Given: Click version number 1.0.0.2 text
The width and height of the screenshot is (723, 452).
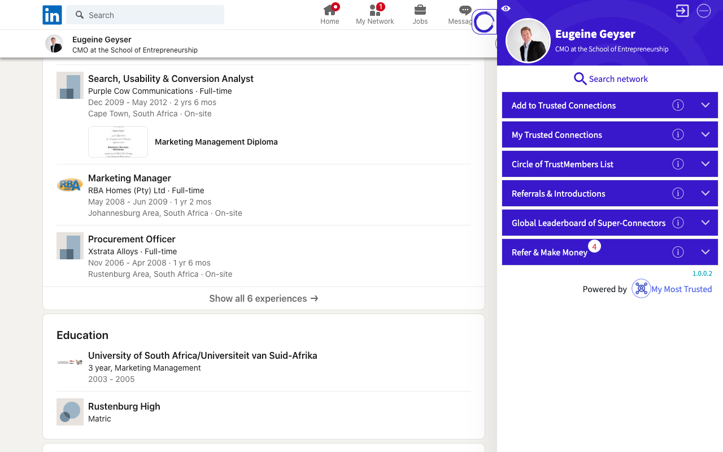Looking at the screenshot, I should pos(702,273).
